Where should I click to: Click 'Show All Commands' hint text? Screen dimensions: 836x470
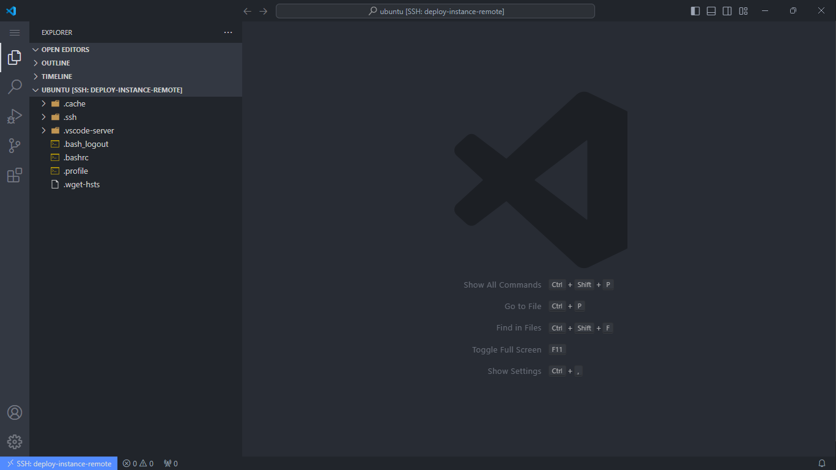coord(502,285)
